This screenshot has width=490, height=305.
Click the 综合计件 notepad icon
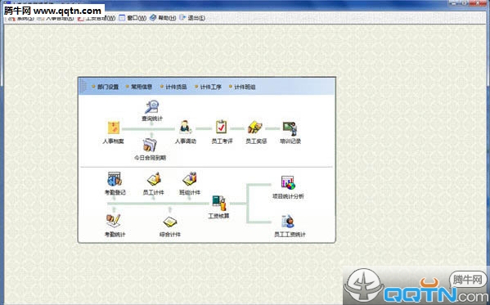tap(170, 222)
